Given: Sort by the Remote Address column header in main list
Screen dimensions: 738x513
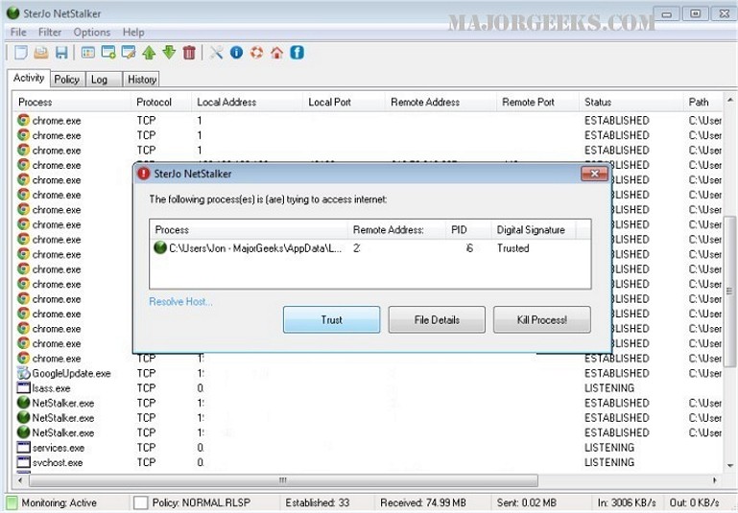Looking at the screenshot, I should pos(440,102).
